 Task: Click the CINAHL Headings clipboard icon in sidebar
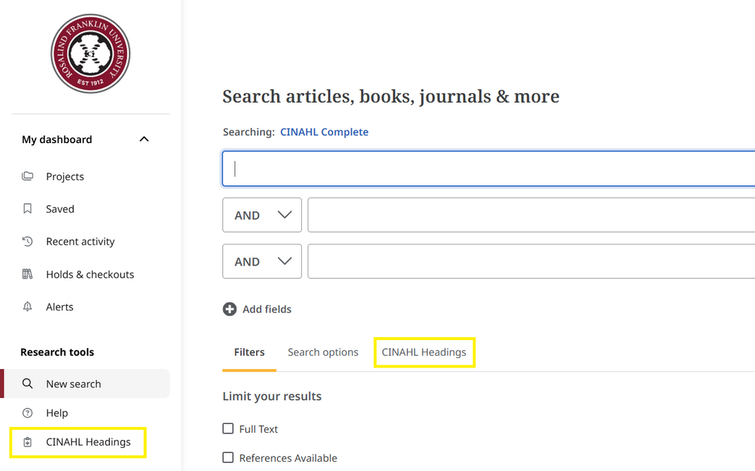pyautogui.click(x=28, y=441)
